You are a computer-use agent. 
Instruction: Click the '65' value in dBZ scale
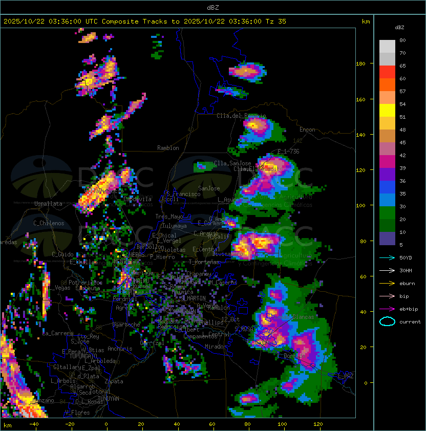coord(402,66)
